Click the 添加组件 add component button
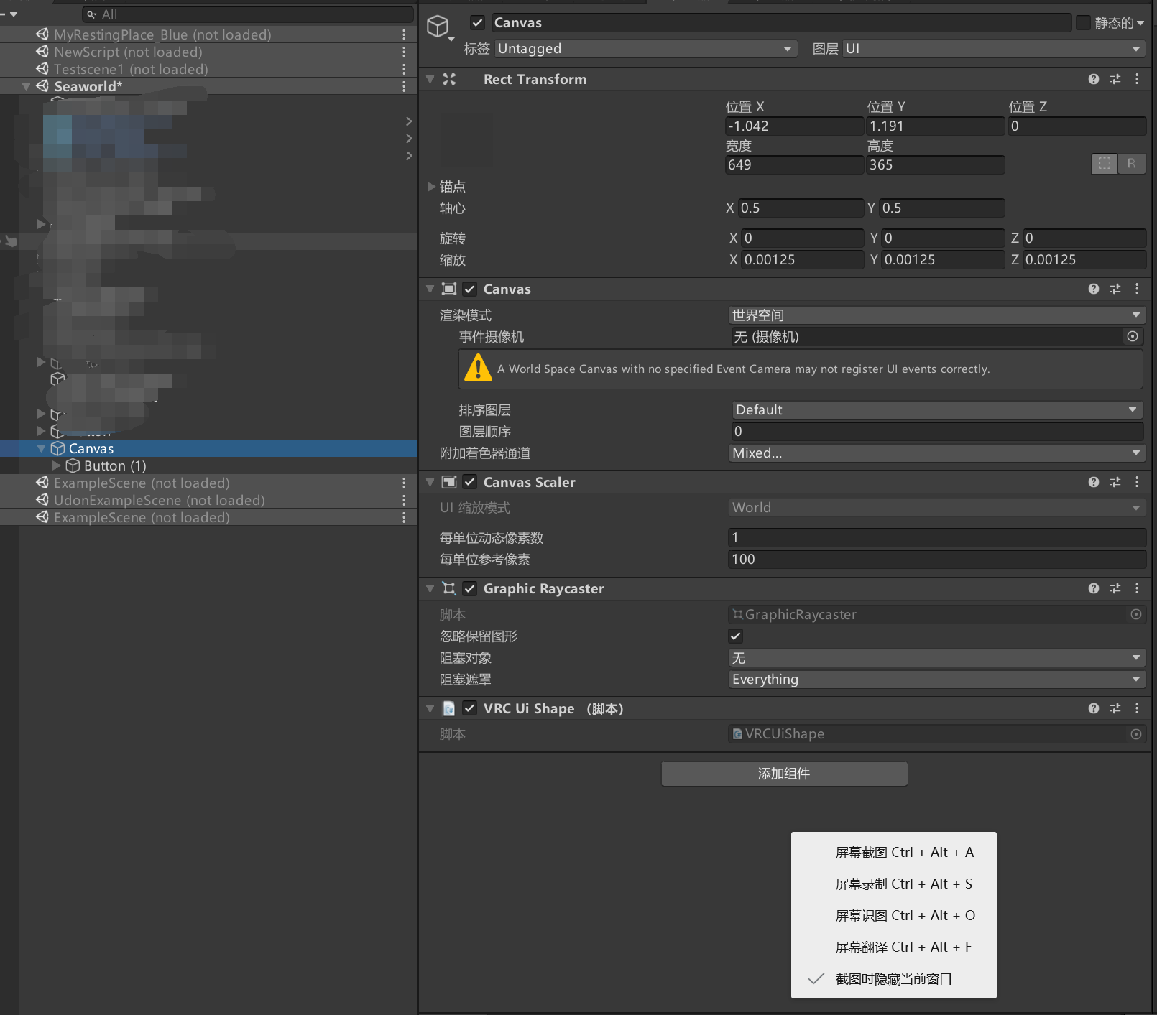Image resolution: width=1157 pixels, height=1015 pixels. pos(784,774)
